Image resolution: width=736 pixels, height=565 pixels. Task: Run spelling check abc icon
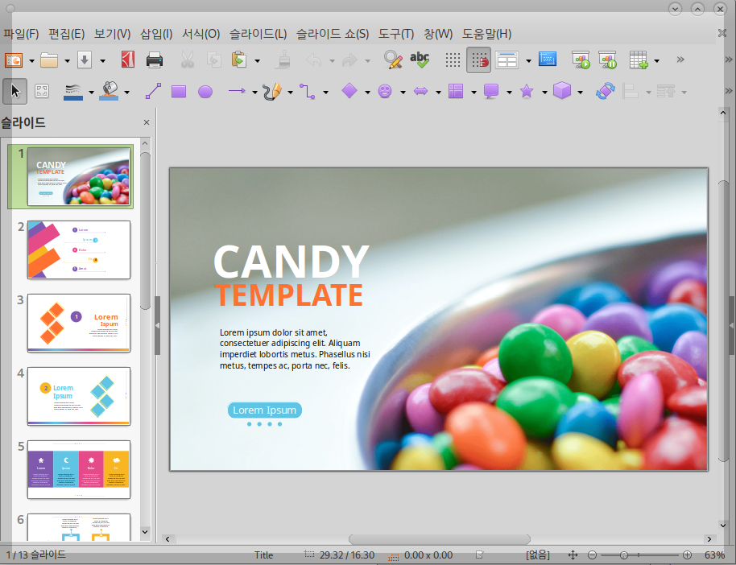pyautogui.click(x=420, y=60)
